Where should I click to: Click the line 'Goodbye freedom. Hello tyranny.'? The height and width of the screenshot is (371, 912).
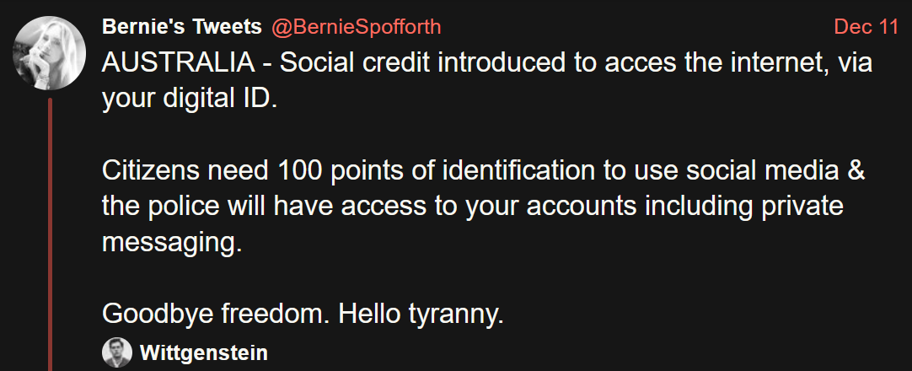click(x=303, y=314)
